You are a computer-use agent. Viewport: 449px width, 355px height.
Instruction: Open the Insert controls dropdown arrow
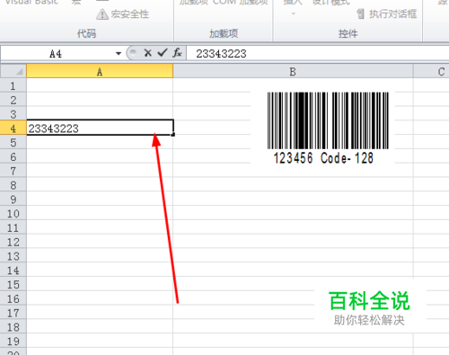(x=293, y=13)
